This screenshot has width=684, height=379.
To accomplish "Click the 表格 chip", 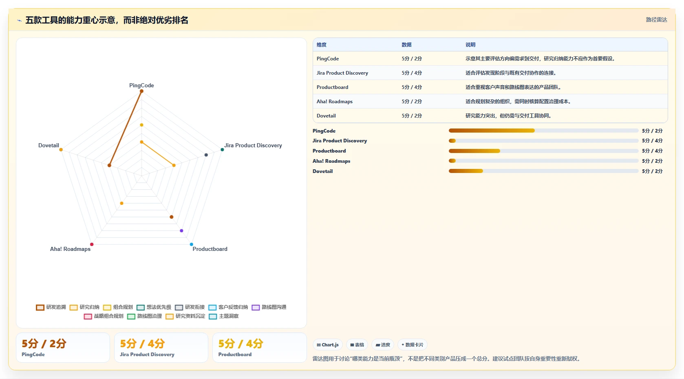I will [x=357, y=345].
